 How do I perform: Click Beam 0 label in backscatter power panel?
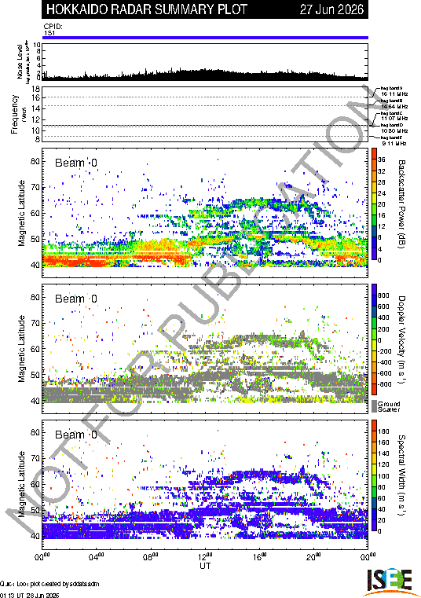(76, 163)
